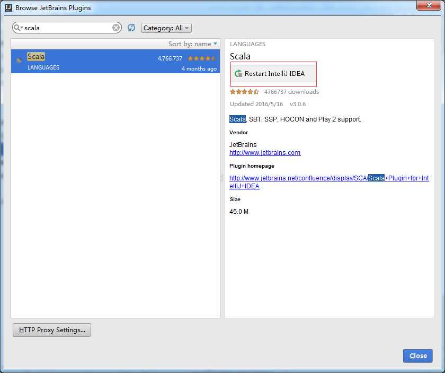Click the Scala plugin icon in list
445x373 pixels.
pos(19,60)
